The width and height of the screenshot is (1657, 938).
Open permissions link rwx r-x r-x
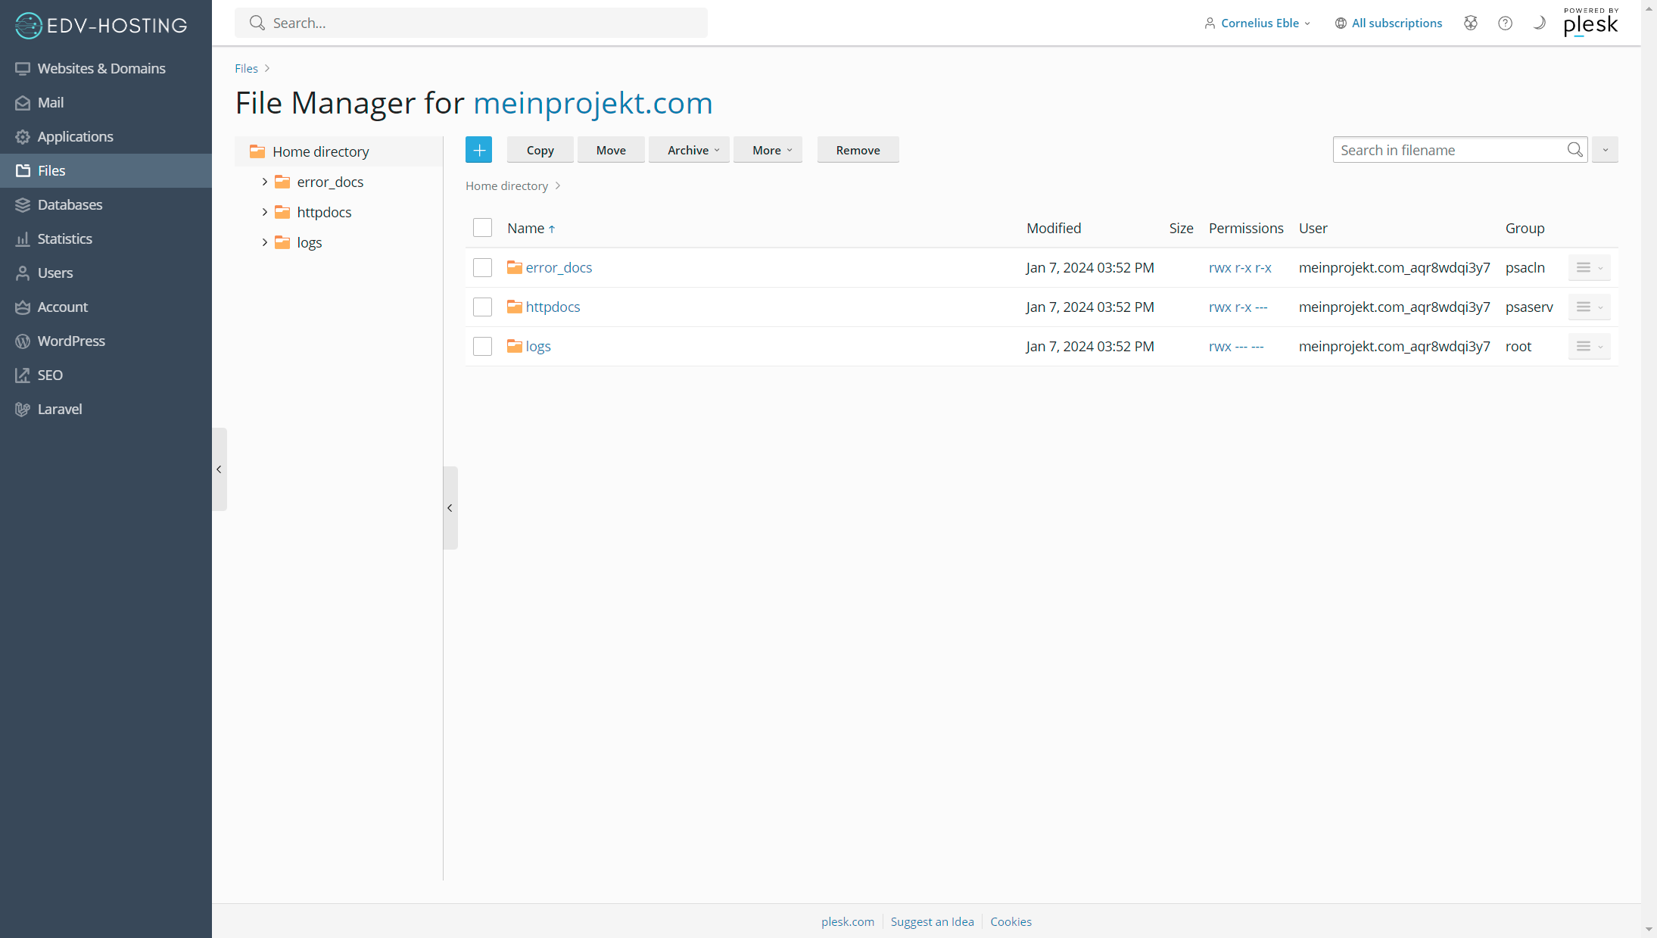point(1240,267)
